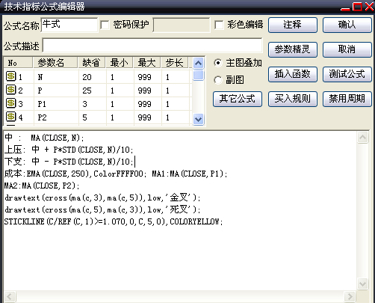Image resolution: width=375 pixels, height=303 pixels.
Task: Confirm with the 确认 button
Action: 347,25
